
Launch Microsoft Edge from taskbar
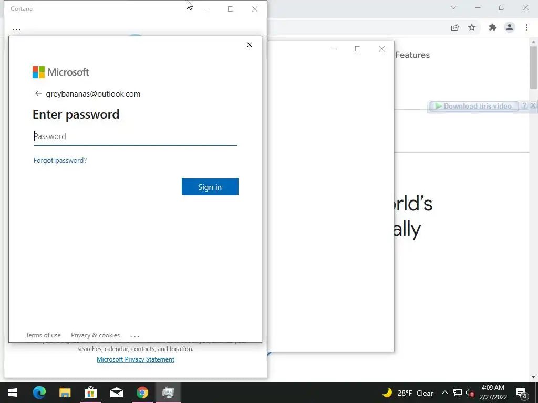click(x=39, y=393)
